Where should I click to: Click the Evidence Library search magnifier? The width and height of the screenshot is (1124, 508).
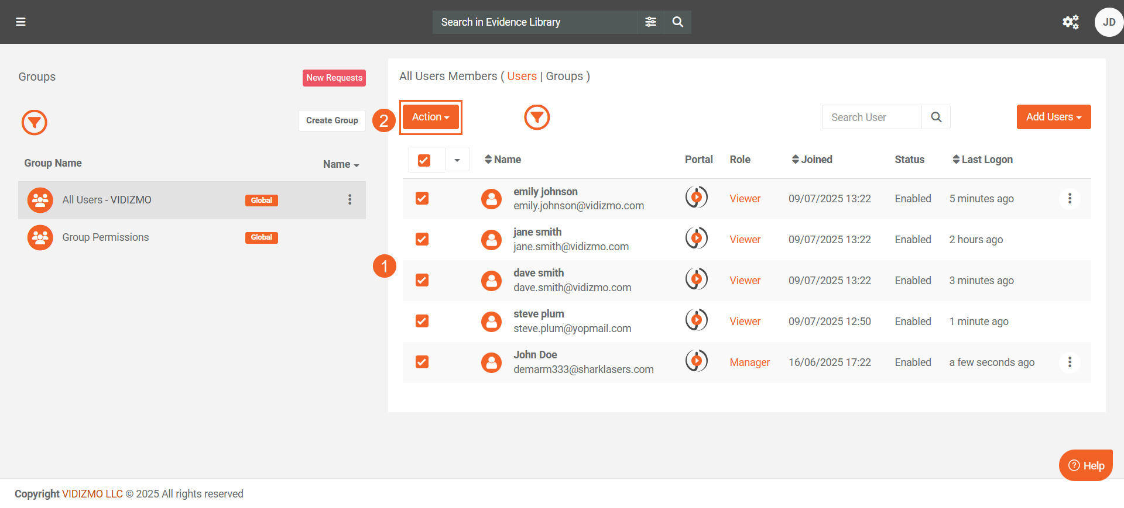677,22
